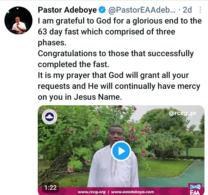Open the @PastorEAAdeb handle
Image resolution: width=208 pixels, height=195 pixels.
tap(142, 10)
